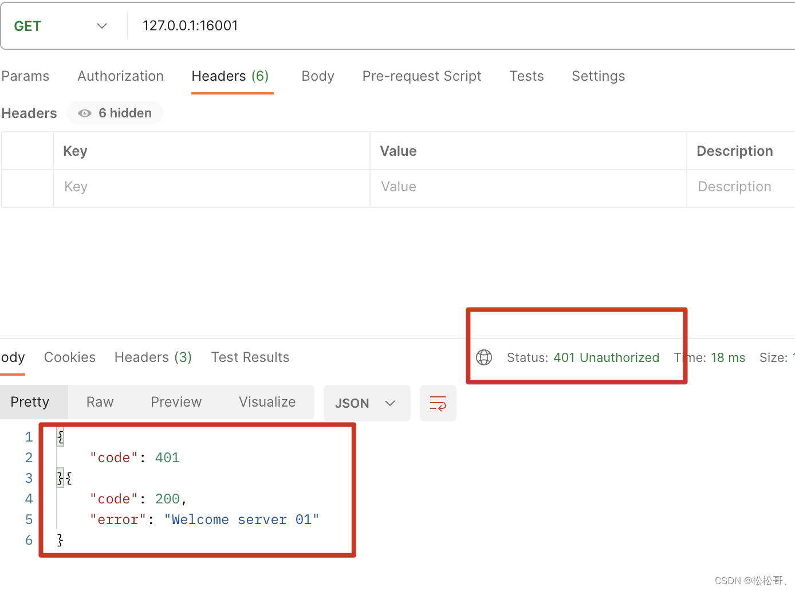
Task: Click line number 6 in gutter
Action: pyautogui.click(x=29, y=540)
